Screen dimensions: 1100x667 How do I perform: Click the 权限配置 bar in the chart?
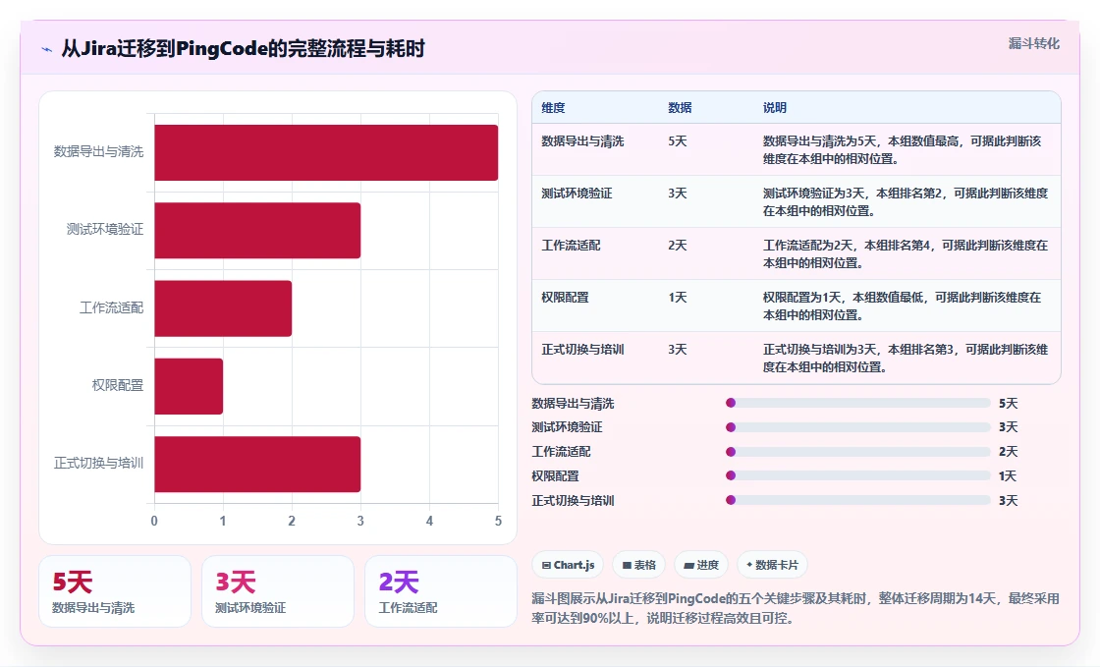pos(189,386)
